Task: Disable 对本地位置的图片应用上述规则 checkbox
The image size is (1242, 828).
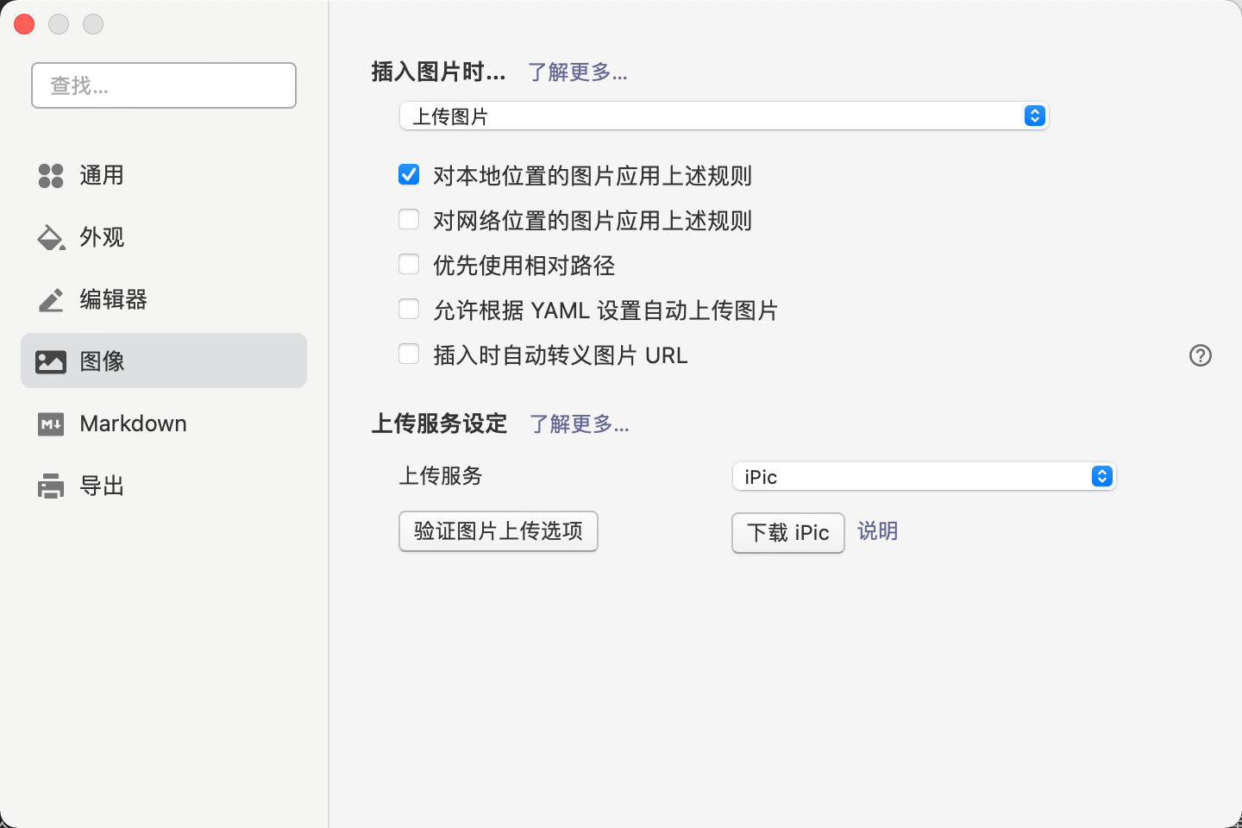Action: (x=409, y=175)
